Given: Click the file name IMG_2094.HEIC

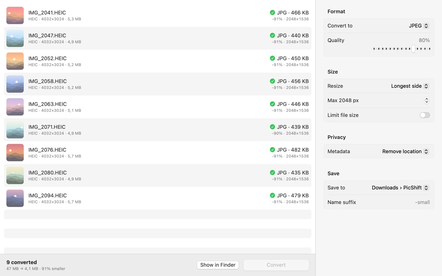Looking at the screenshot, I should coord(47,195).
